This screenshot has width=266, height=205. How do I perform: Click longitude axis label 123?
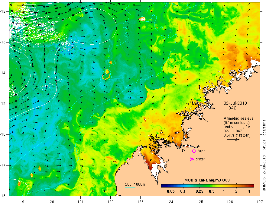click(x=140, y=202)
